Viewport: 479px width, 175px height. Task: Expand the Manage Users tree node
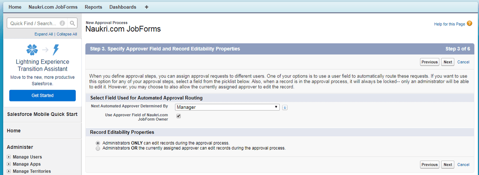click(x=9, y=157)
